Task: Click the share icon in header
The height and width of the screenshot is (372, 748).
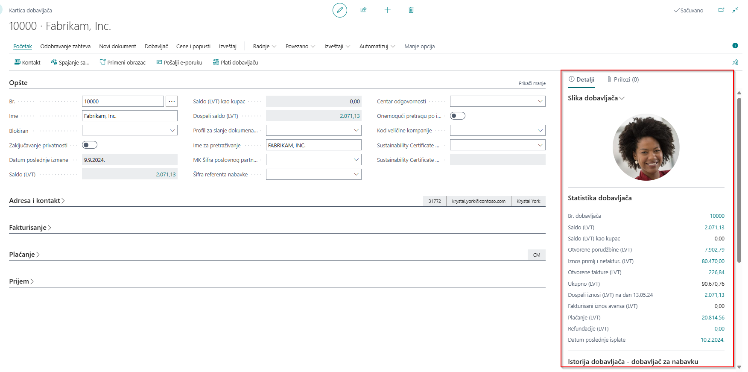Action: point(363,10)
